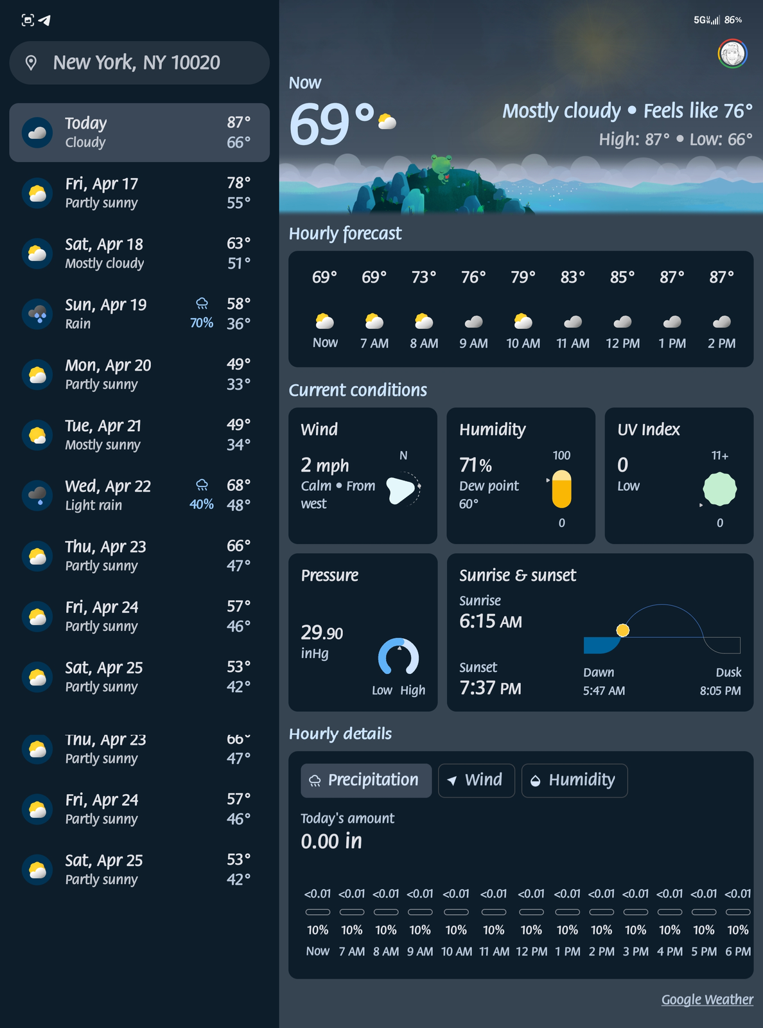The height and width of the screenshot is (1028, 763).
Task: Tap the weather icon for Fri, Apr 17
Action: tap(37, 193)
